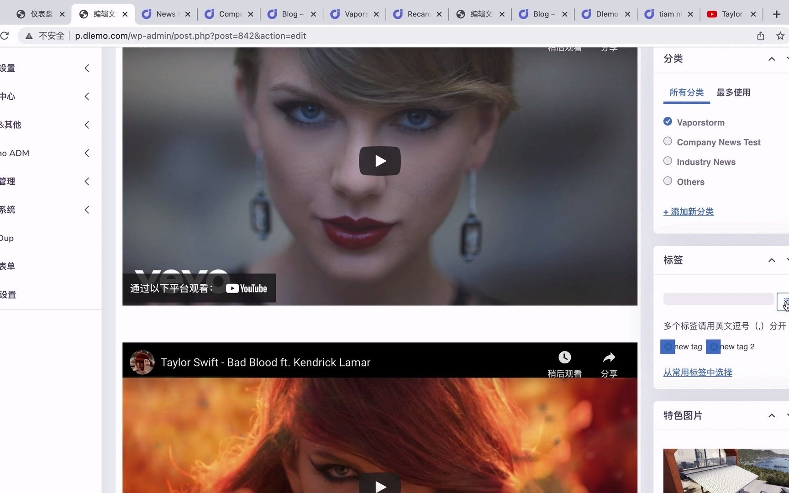Viewport: 789px width, 493px height.
Task: Reload the page in browser
Action: [x=5, y=36]
